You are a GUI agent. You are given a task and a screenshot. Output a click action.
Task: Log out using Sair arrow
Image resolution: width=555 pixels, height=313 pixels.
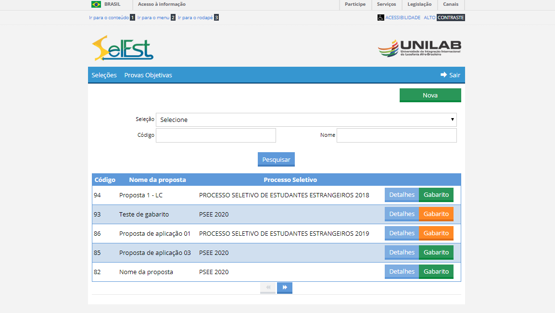click(x=450, y=75)
